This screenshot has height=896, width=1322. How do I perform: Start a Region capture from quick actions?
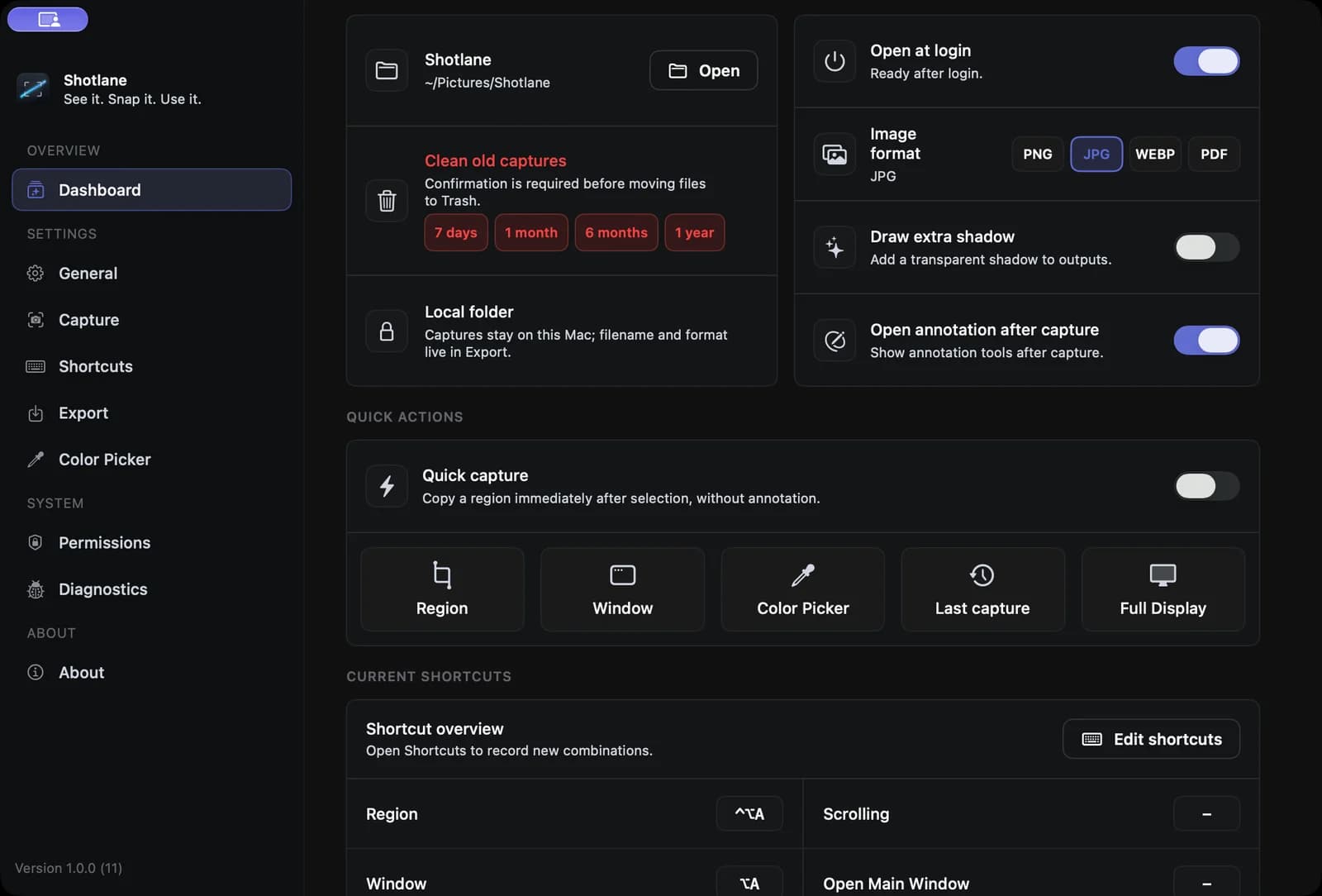click(x=442, y=589)
